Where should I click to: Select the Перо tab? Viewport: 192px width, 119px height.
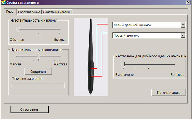[x=10, y=12]
